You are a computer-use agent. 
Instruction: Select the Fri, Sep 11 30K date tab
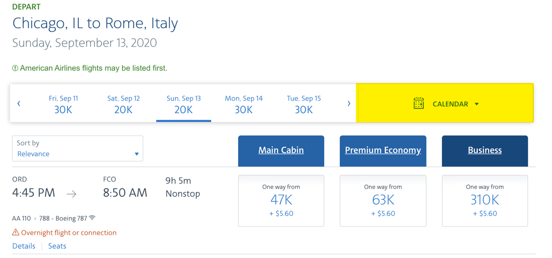pos(63,104)
